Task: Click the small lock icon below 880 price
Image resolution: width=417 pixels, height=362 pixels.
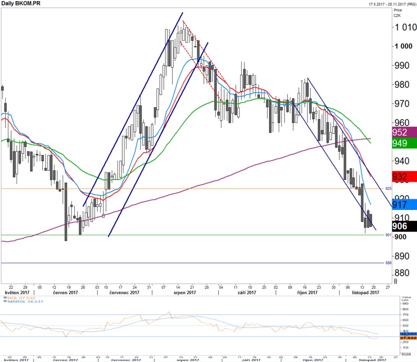Action: click(395, 281)
